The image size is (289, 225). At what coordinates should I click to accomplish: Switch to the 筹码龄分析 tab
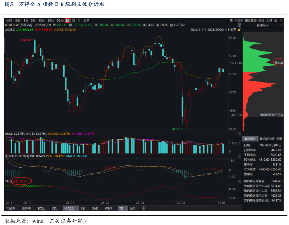(x=266, y=139)
